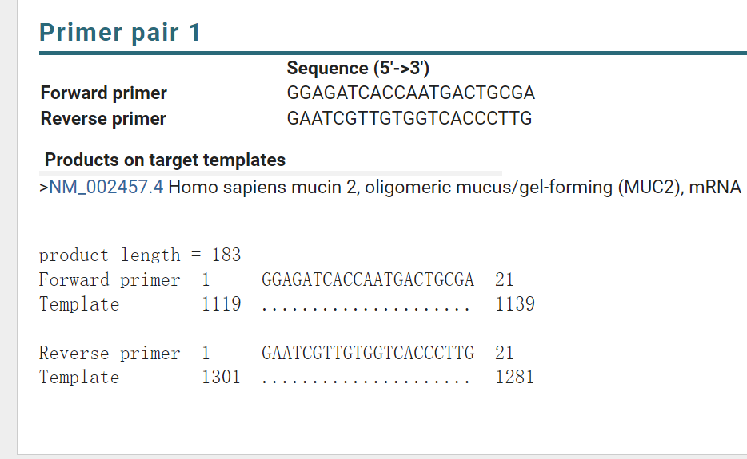Click template start position 1119
Screen dimensions: 747x459
click(221, 304)
